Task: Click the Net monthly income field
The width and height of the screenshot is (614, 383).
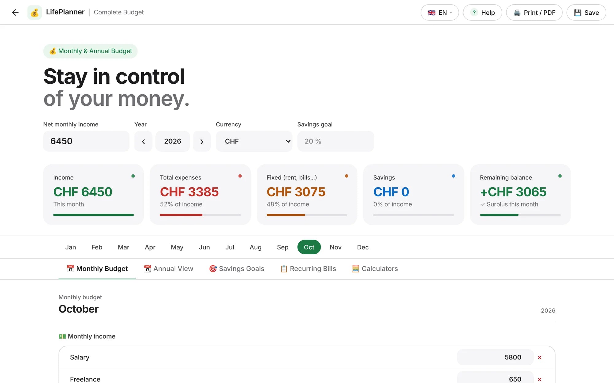Action: pos(86,141)
